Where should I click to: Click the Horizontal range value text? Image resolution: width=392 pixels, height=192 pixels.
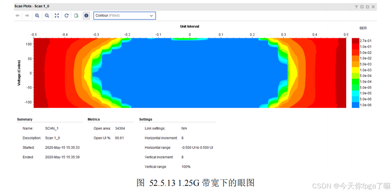[x=197, y=147]
